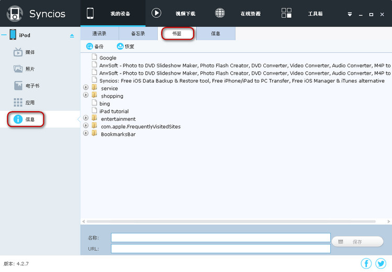Click the scrollbar left arrow
The width and height of the screenshot is (392, 272).
pos(84,221)
